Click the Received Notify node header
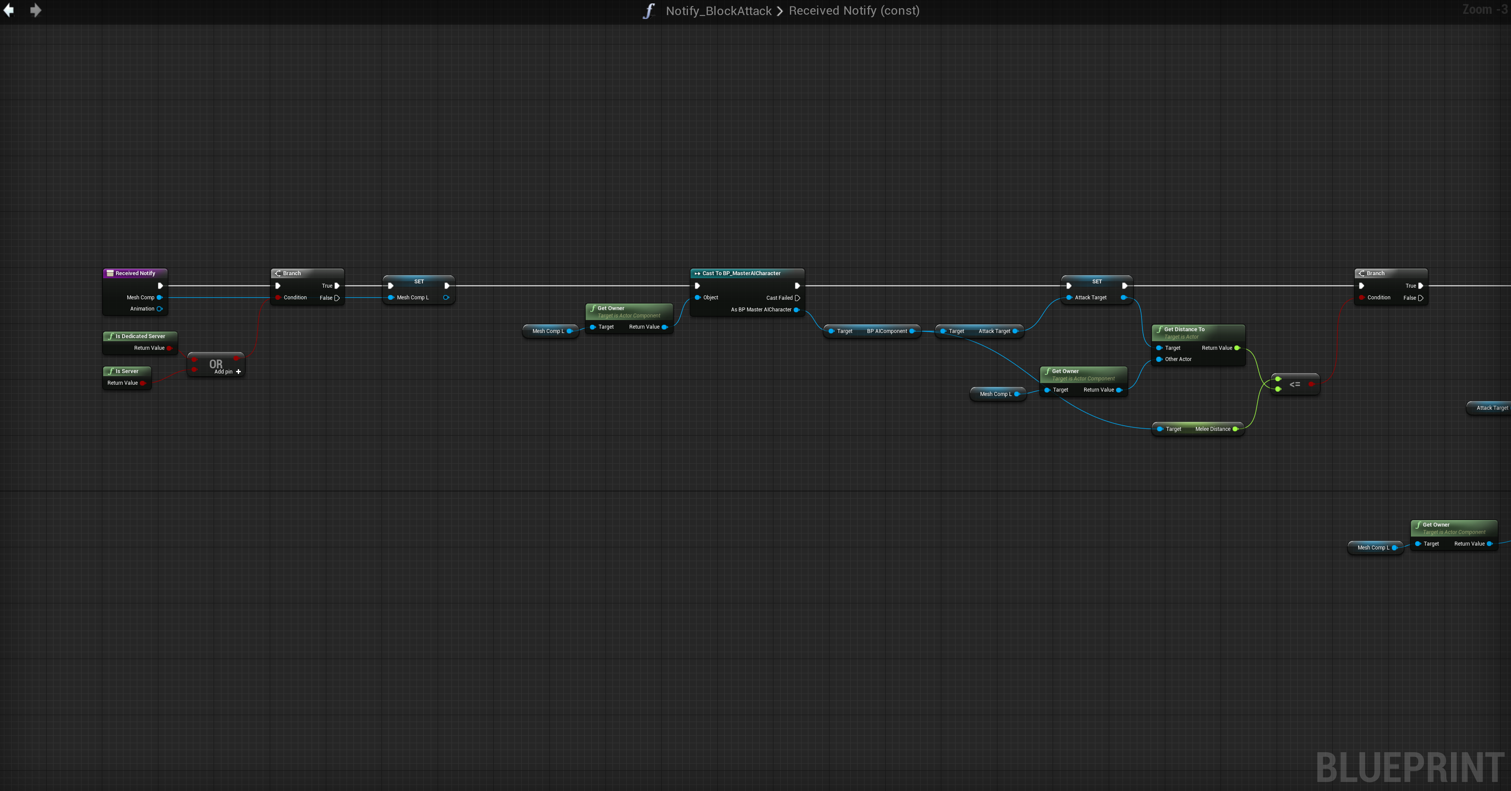 point(136,273)
